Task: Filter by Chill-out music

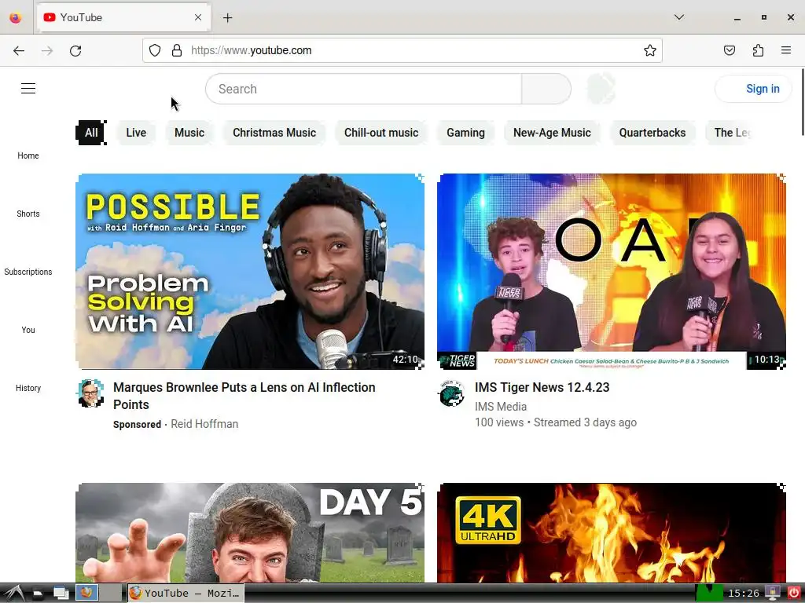Action: tap(381, 133)
